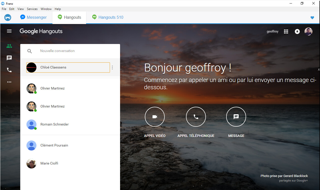Open the Conversations sidebar icon
The height and width of the screenshot is (190, 320).
[9, 58]
